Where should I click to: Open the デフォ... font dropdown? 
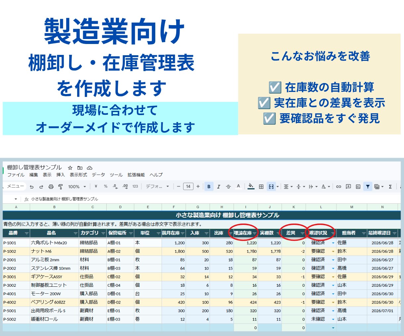point(157,187)
